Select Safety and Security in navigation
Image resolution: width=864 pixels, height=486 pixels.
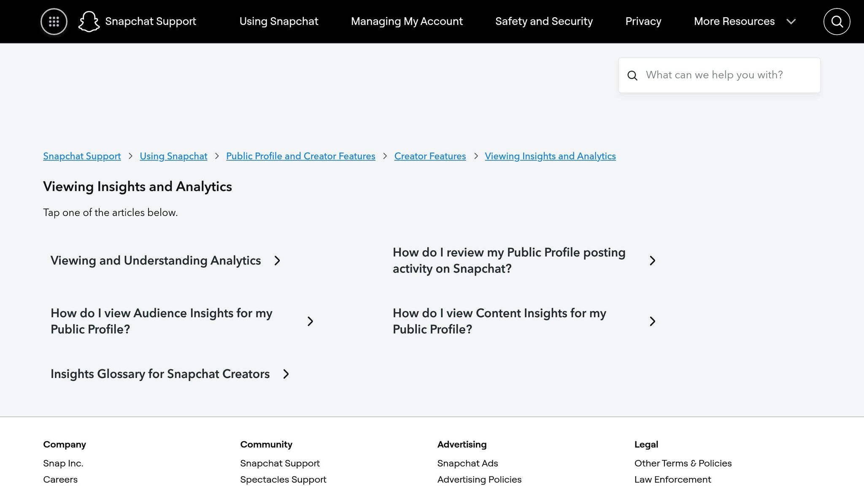pyautogui.click(x=544, y=22)
